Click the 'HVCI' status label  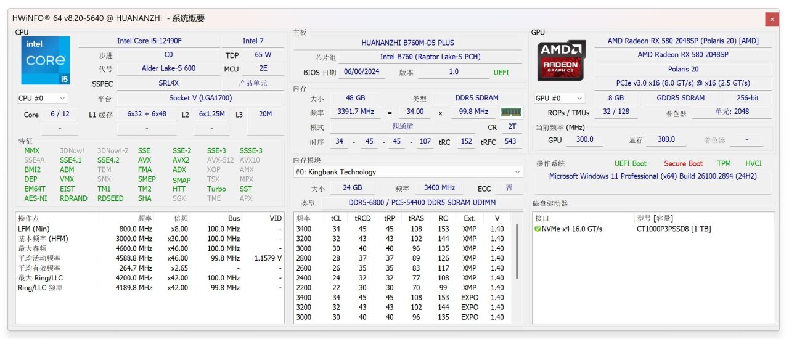pyautogui.click(x=753, y=163)
